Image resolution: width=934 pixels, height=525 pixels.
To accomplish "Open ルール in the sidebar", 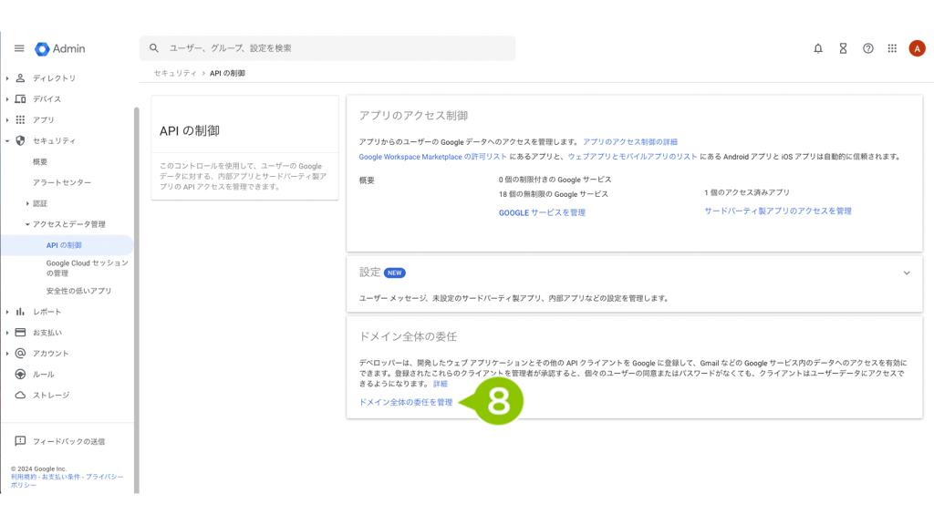I will tap(44, 375).
